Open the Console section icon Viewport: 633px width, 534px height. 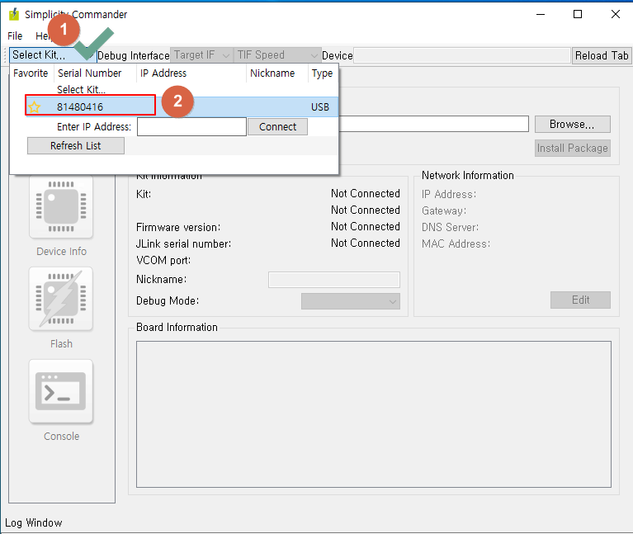coord(61,391)
